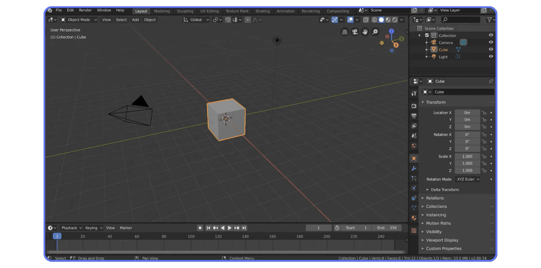Image resolution: width=541 pixels, height=268 pixels.
Task: Toggle snapping magnet
Action: point(228,20)
